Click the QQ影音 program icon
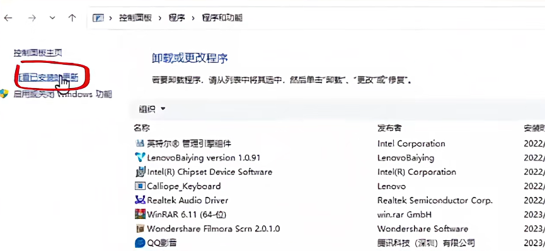545x251 pixels. click(x=140, y=243)
